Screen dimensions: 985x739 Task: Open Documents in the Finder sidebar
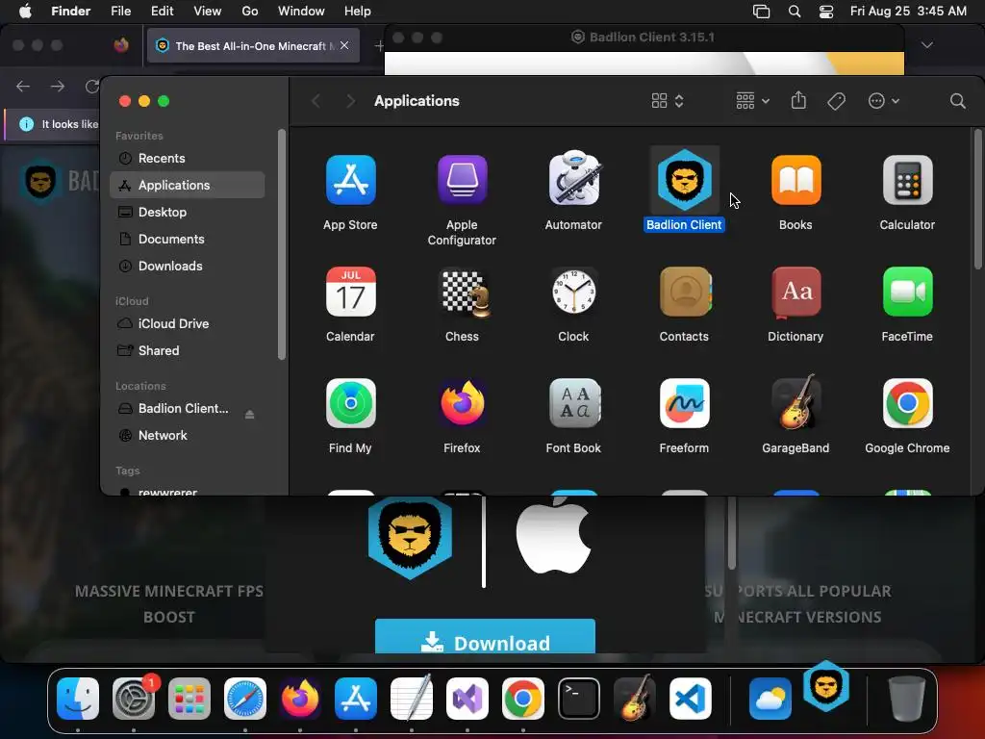pos(188,240)
